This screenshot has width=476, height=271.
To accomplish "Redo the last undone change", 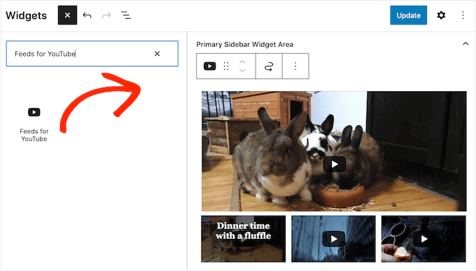I will tap(106, 15).
